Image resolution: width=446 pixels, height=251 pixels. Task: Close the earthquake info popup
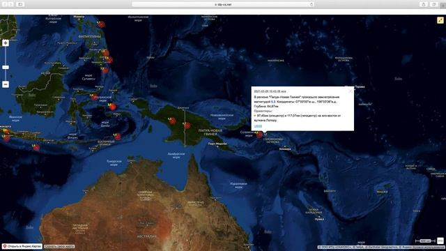[x=351, y=91]
